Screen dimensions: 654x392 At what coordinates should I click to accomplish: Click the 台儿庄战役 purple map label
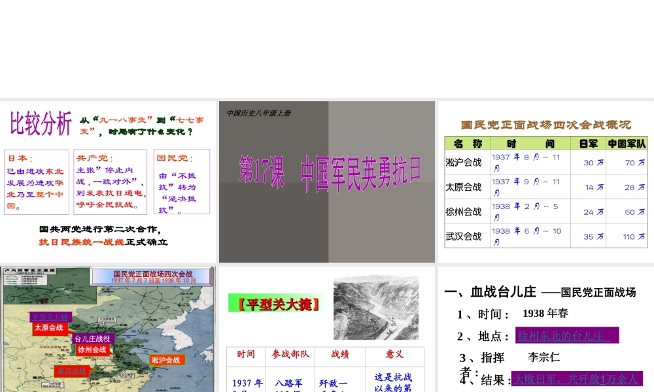click(x=92, y=338)
